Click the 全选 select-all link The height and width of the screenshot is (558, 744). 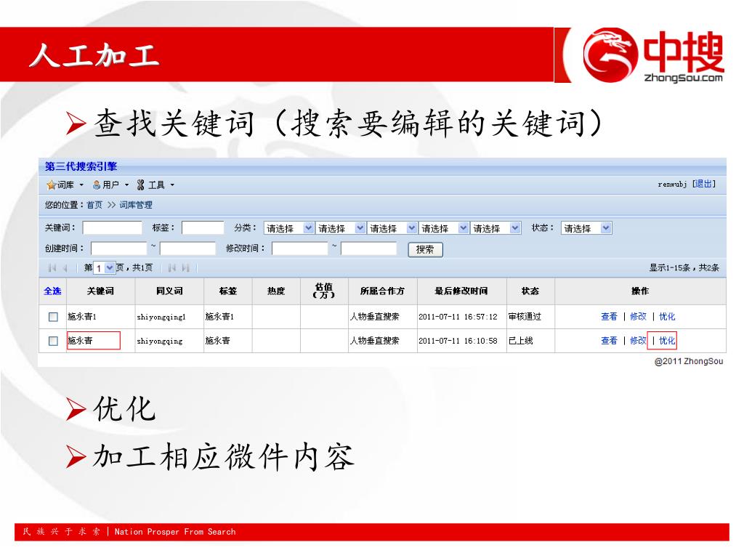pyautogui.click(x=52, y=291)
